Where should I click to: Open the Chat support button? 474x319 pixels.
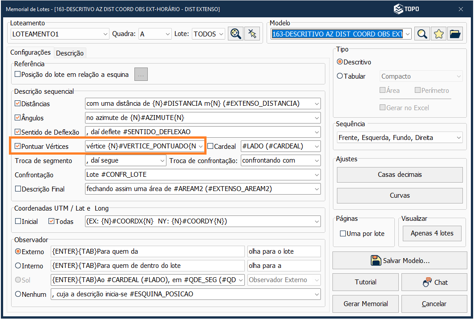[x=434, y=282]
